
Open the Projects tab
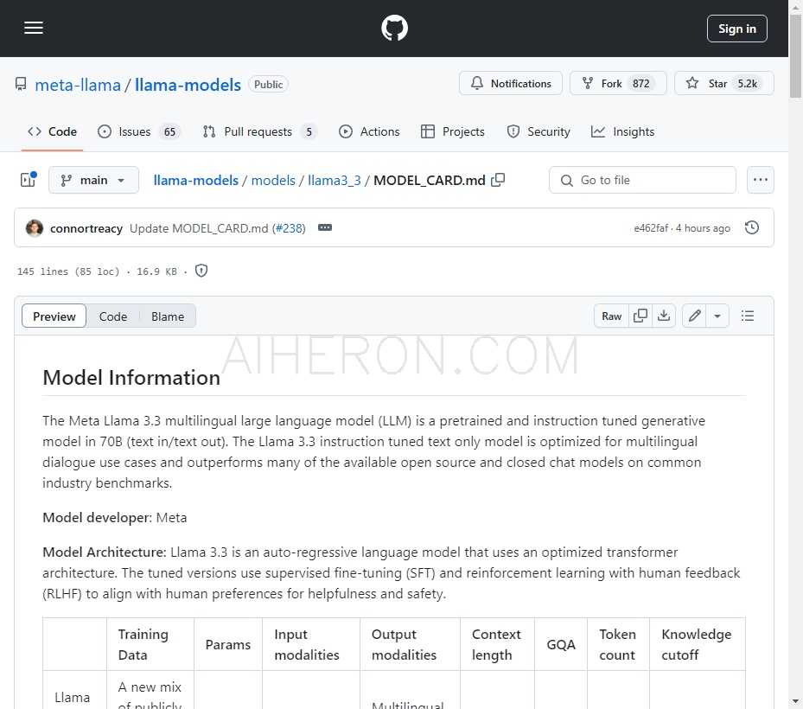coord(452,131)
